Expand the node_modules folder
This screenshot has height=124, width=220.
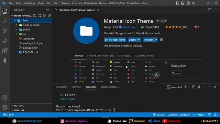16,25
